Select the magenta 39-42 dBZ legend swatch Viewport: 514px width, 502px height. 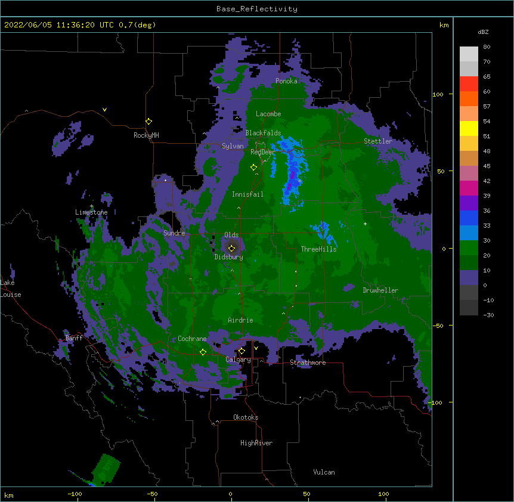[x=469, y=188]
